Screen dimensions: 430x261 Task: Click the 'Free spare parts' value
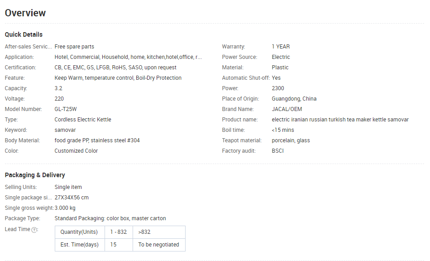pos(74,47)
